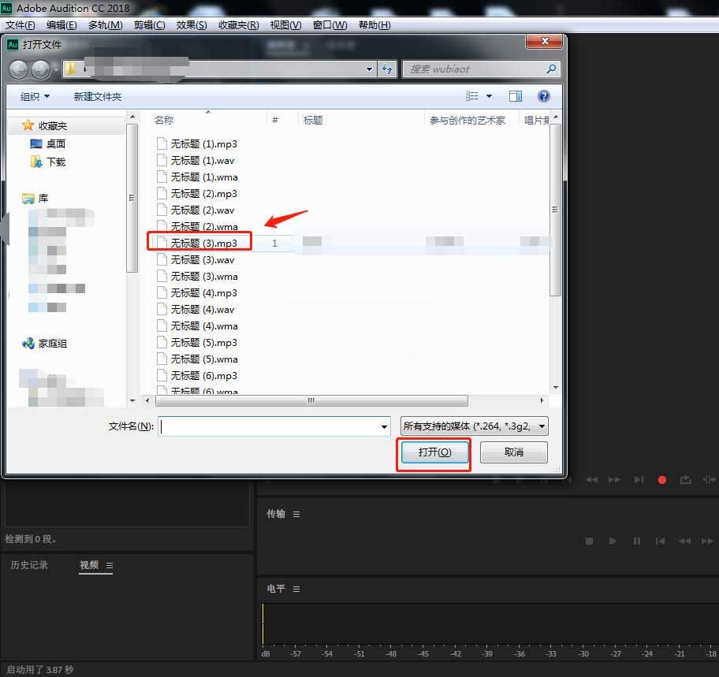Click the stop button in the Transport panel
The image size is (719, 677).
tap(589, 541)
